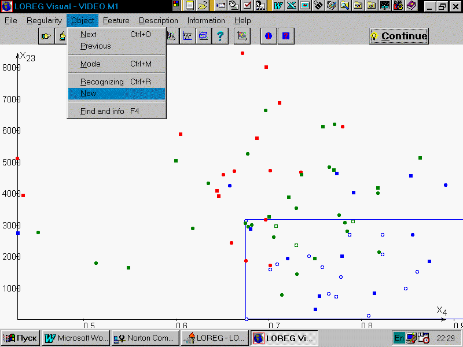Viewport: 463px width, 347px height.
Task: Click the cyan question mark help icon
Action: click(219, 36)
